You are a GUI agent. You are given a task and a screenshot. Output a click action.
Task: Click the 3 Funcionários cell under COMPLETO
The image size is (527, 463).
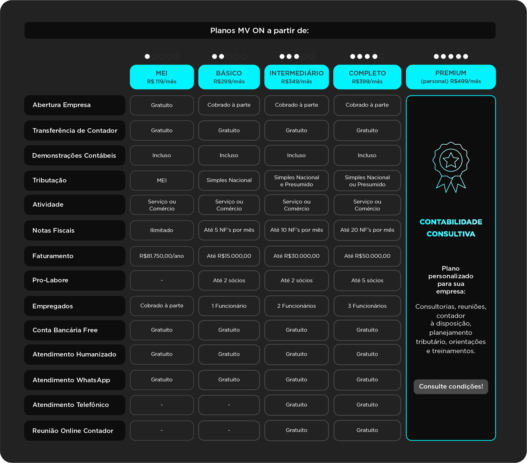pos(367,306)
